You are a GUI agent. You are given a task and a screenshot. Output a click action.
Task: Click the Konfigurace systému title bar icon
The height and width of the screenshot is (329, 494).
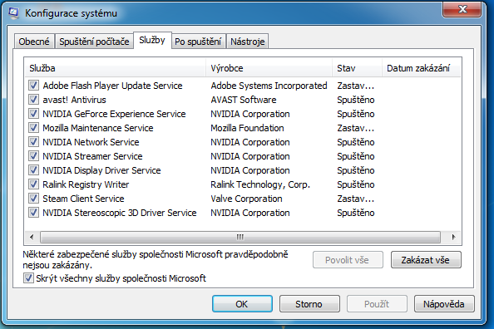tap(13, 13)
